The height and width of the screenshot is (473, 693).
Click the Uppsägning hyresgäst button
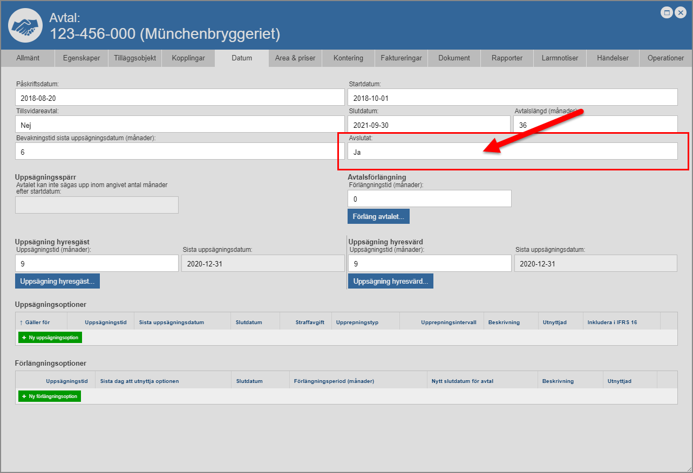(x=57, y=281)
